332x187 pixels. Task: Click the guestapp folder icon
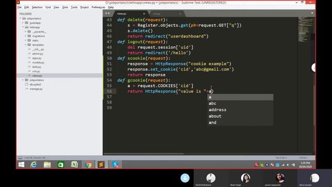[26, 23]
